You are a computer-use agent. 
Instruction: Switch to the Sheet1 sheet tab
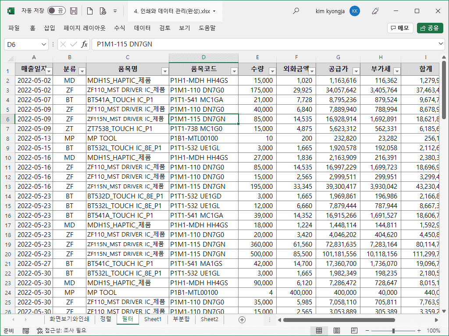(x=153, y=319)
